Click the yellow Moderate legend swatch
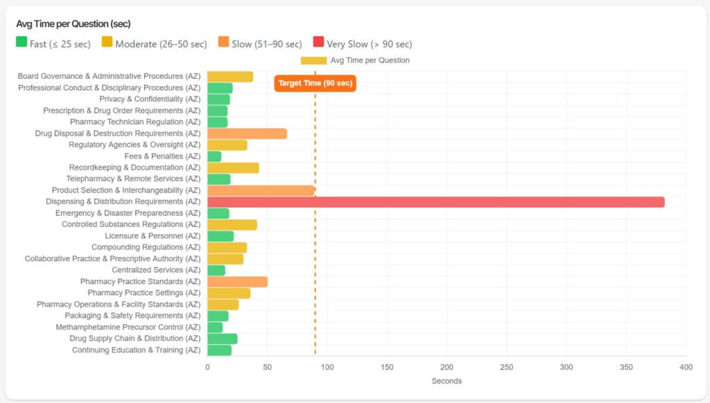Image resolution: width=710 pixels, height=403 pixels. coord(107,43)
